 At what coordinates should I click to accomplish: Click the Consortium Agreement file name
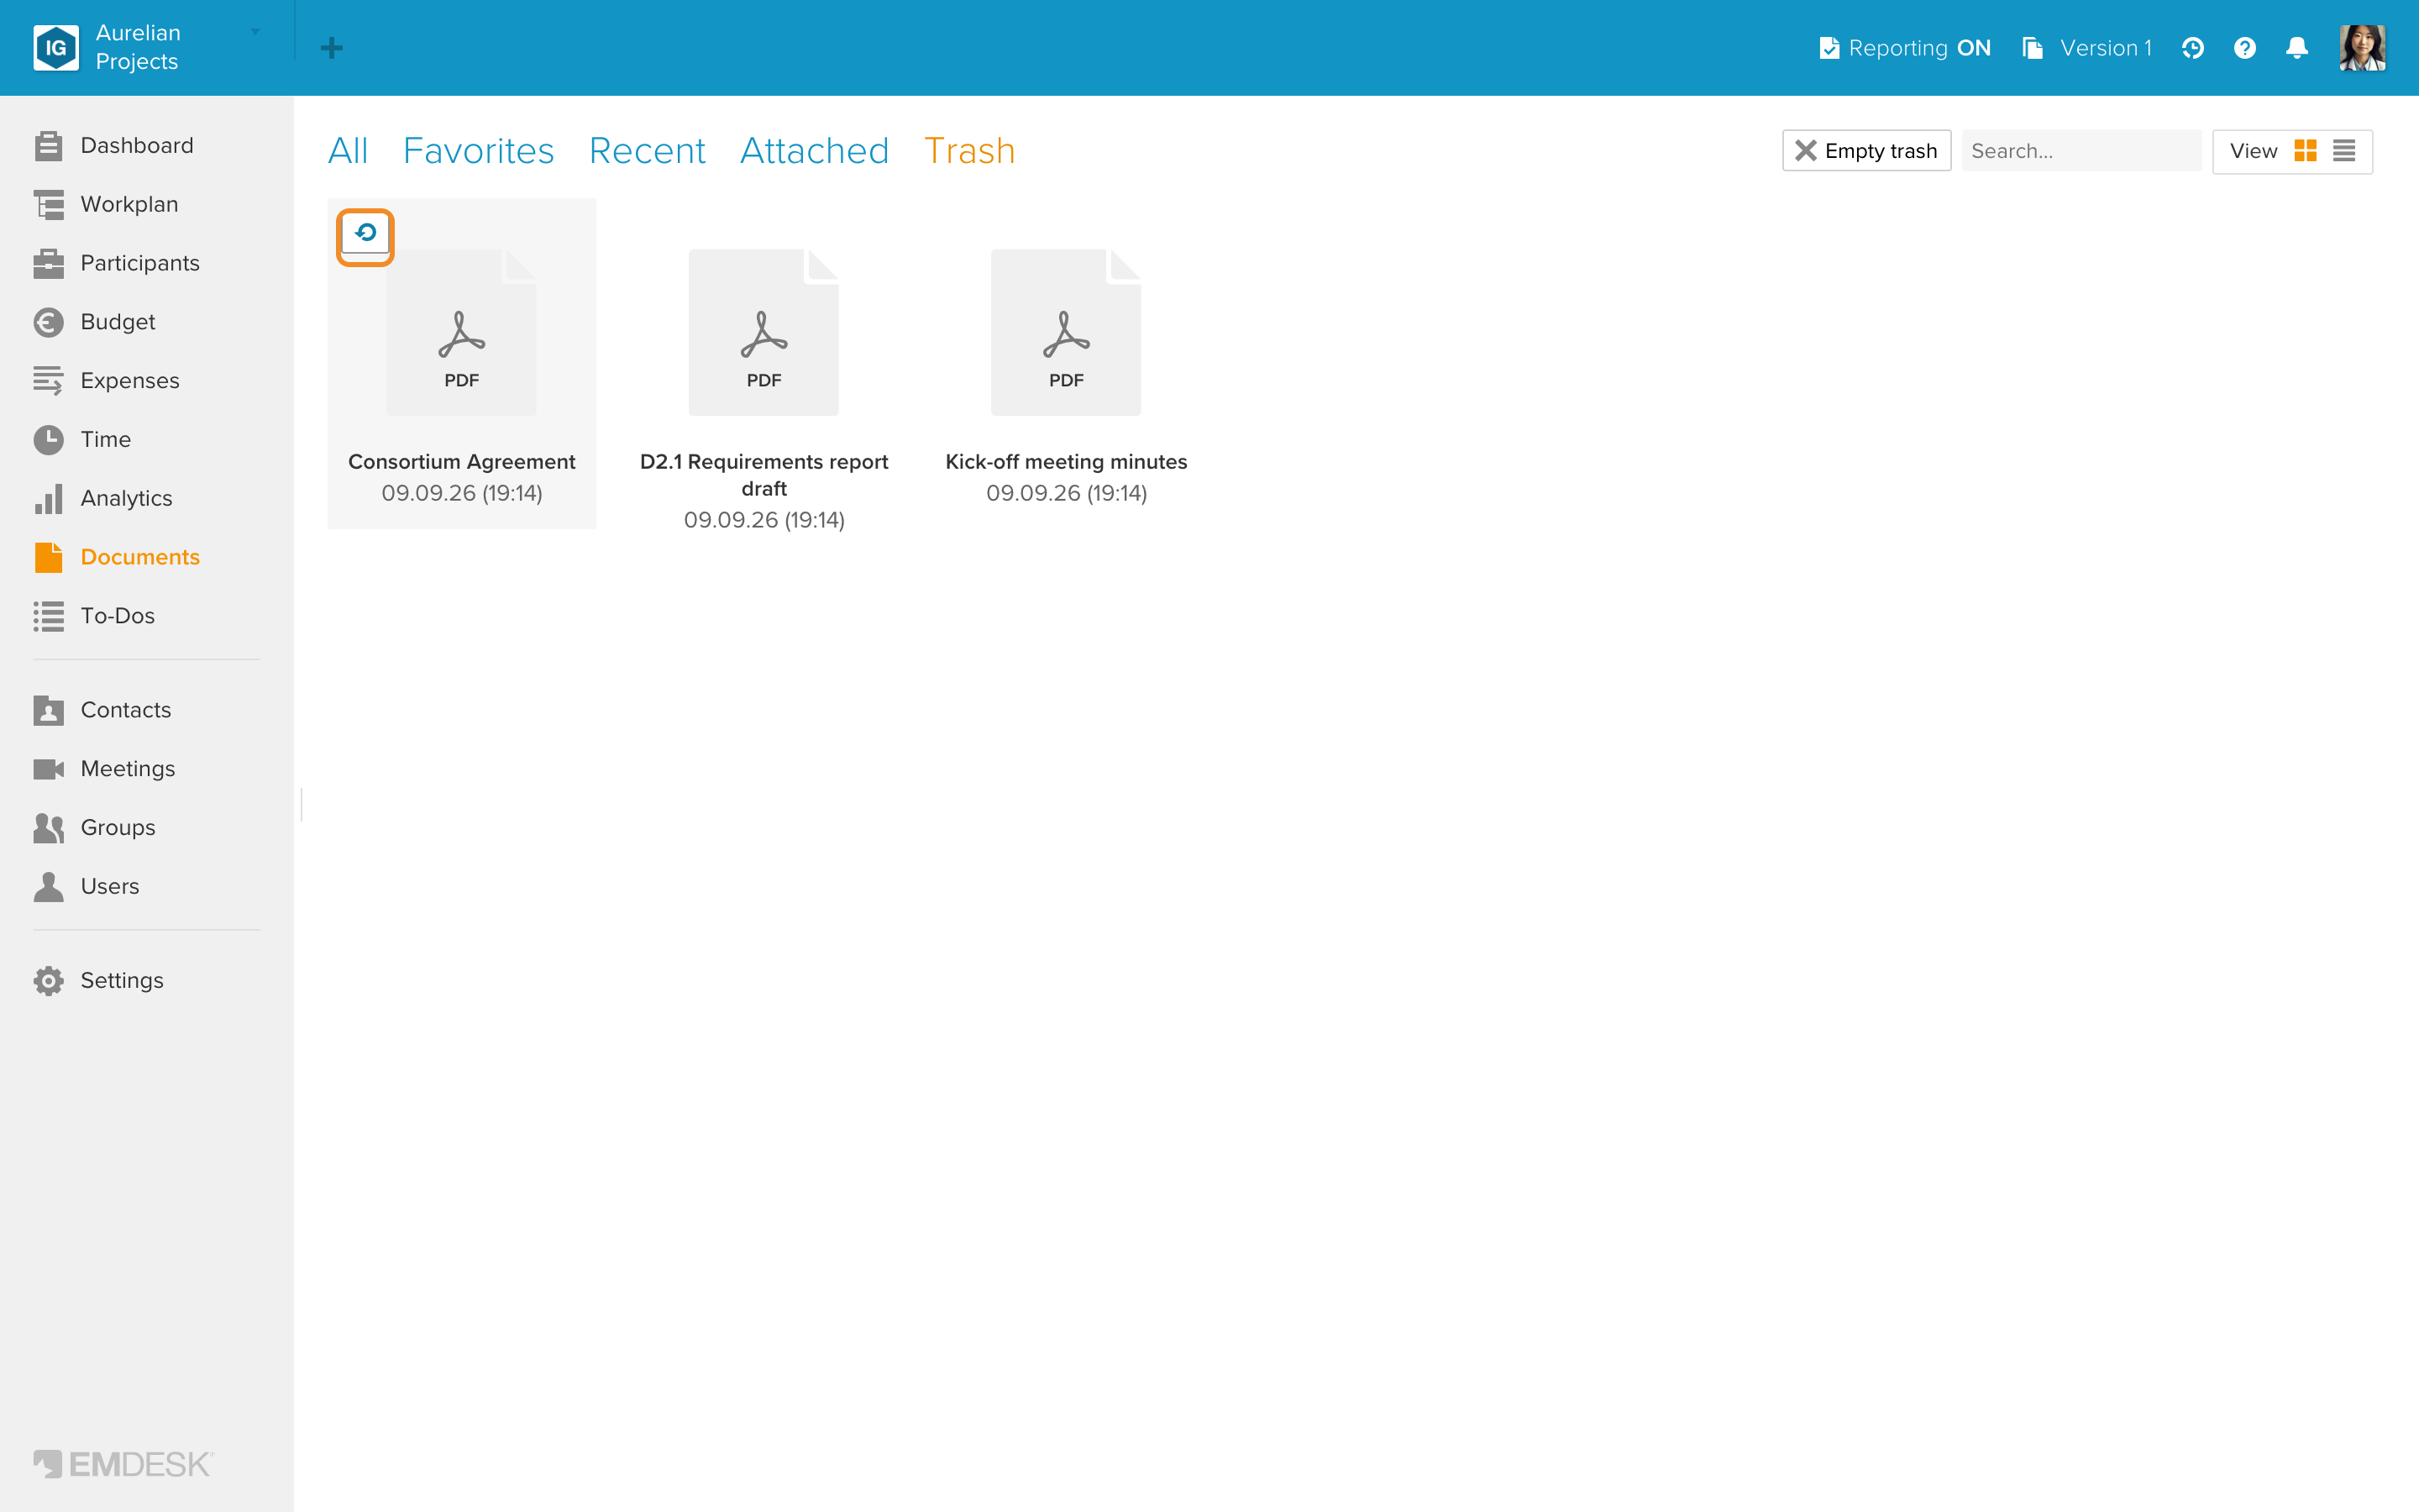(462, 462)
